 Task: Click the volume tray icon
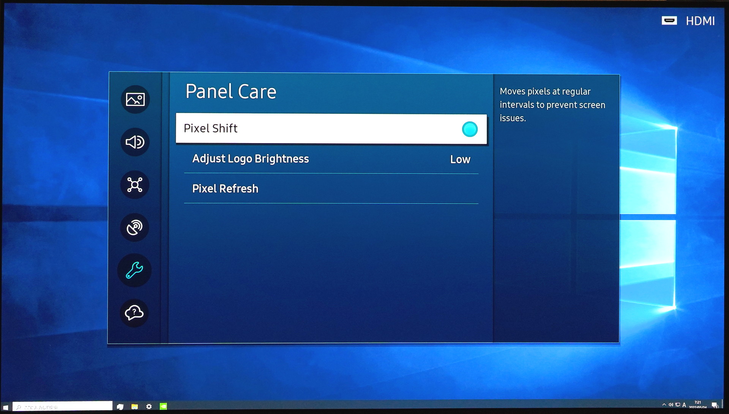671,405
